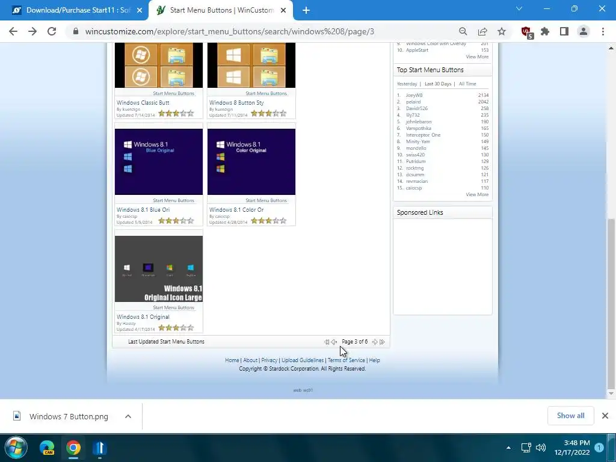This screenshot has height=462, width=616.
Task: Select the Yesterday filter
Action: tap(407, 84)
